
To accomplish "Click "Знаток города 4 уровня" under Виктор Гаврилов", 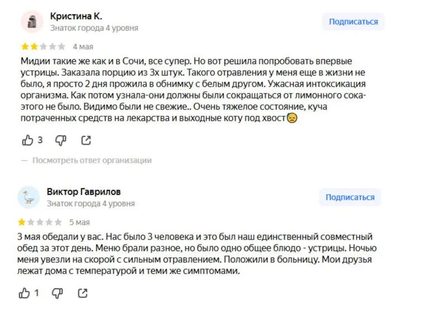I will 90,203.
